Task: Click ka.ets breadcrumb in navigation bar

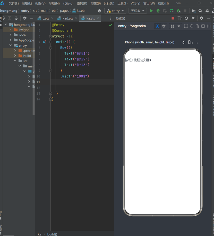Action: (79, 11)
